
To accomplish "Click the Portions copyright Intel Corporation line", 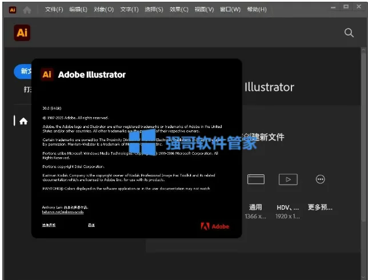I will (74, 167).
